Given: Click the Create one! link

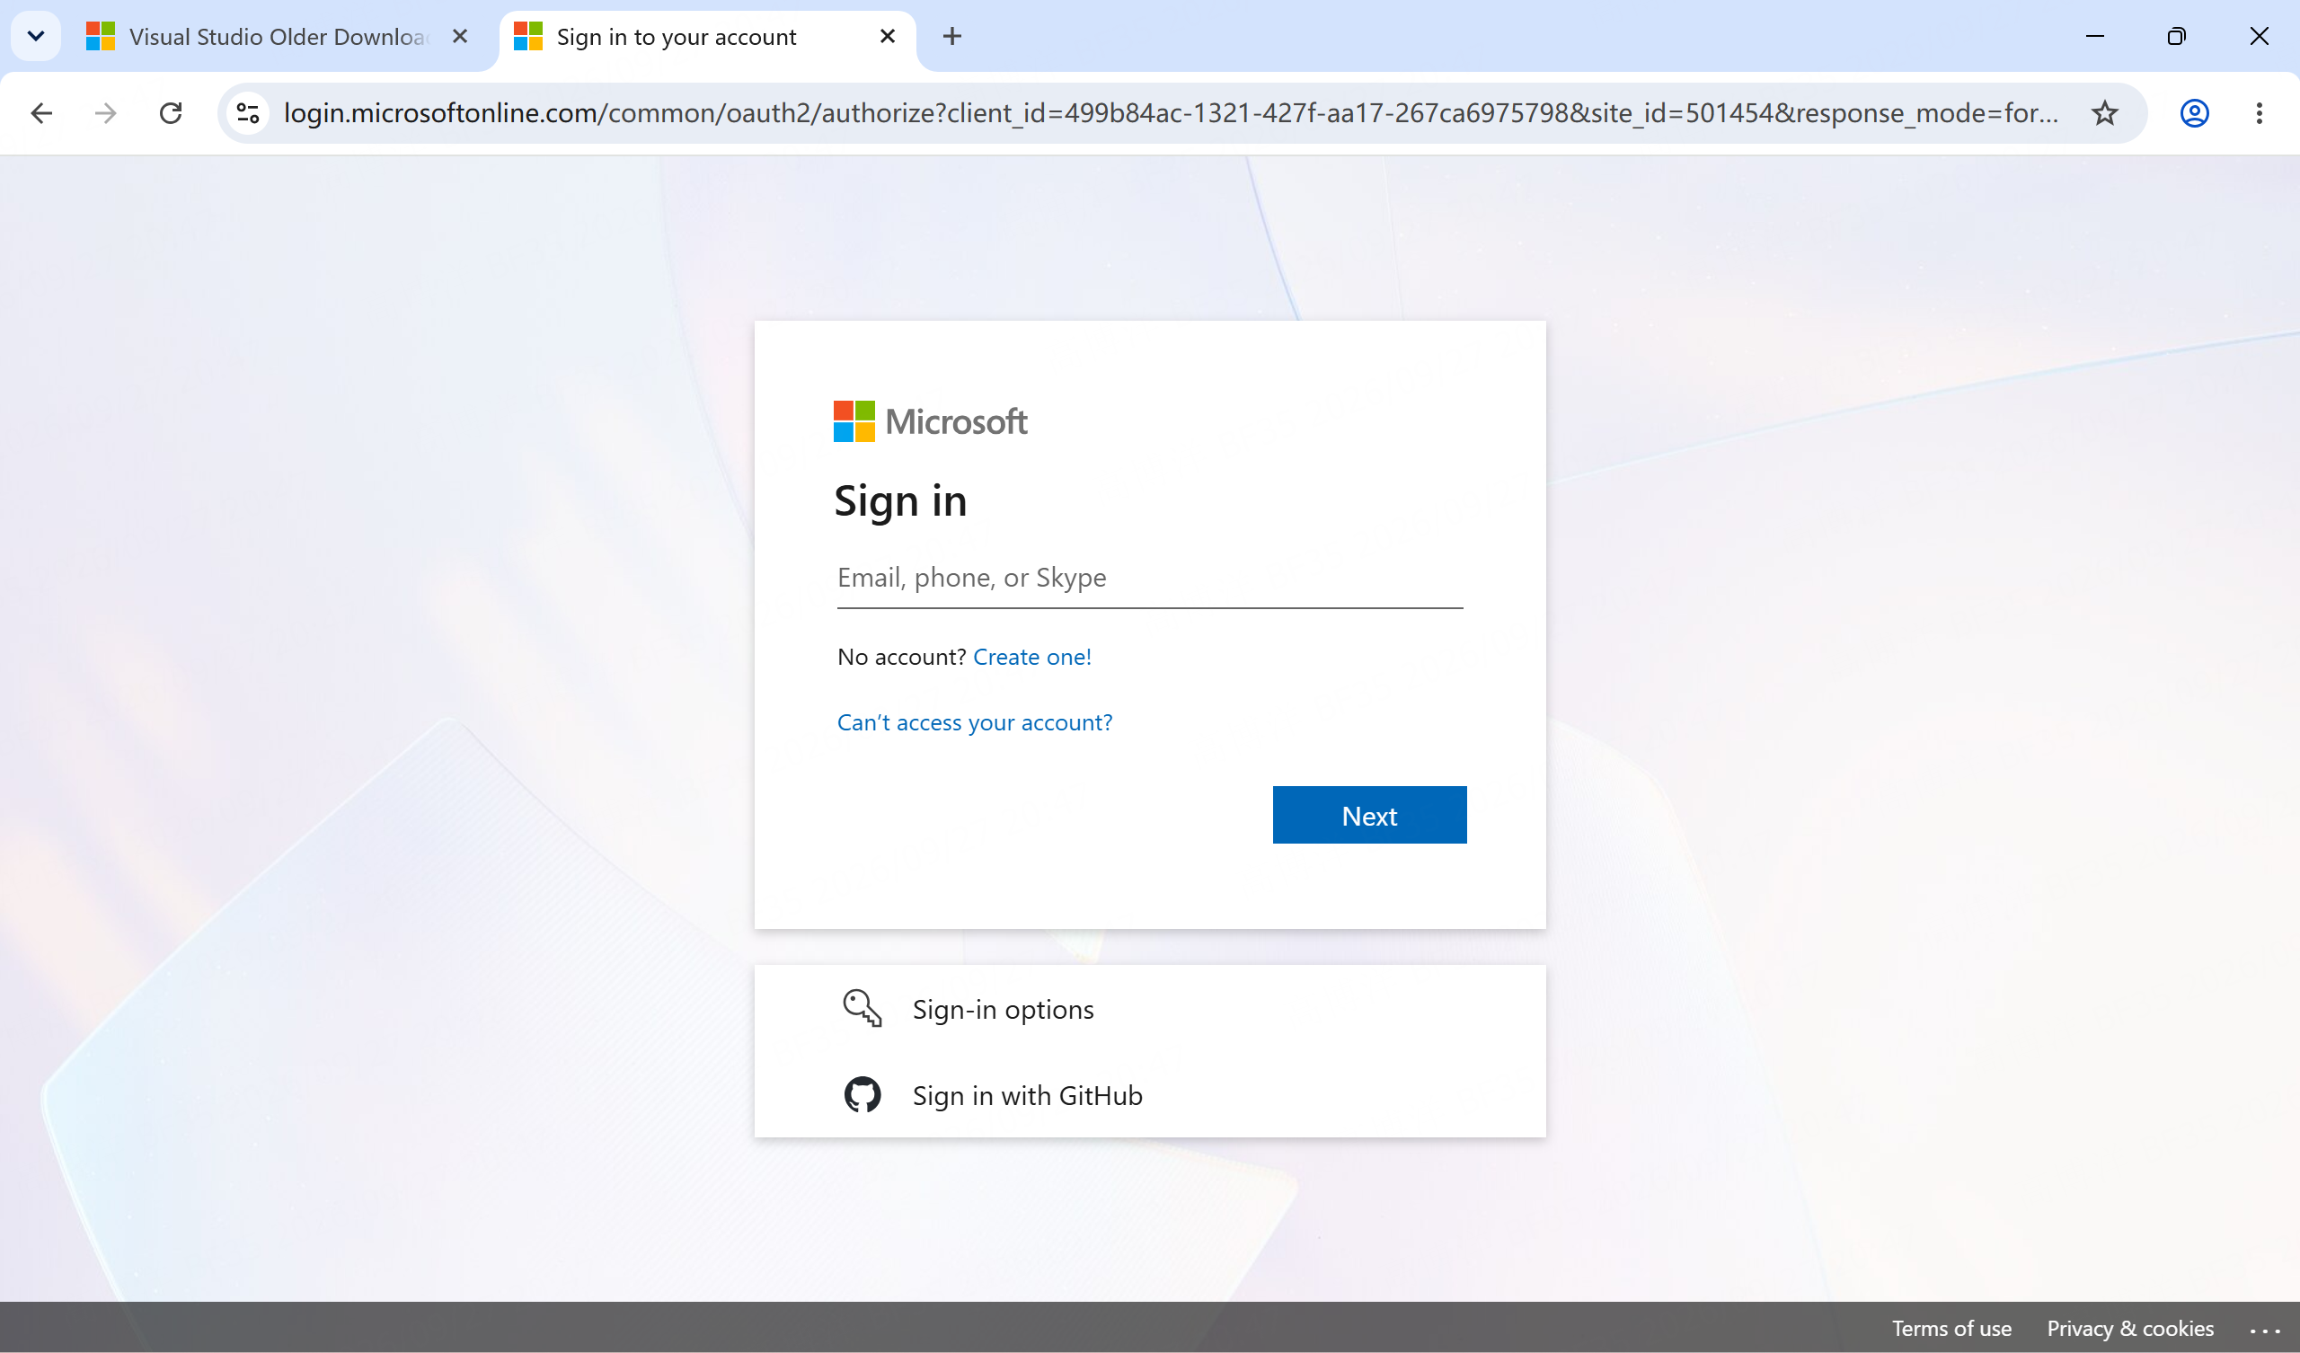Looking at the screenshot, I should click(1032, 658).
